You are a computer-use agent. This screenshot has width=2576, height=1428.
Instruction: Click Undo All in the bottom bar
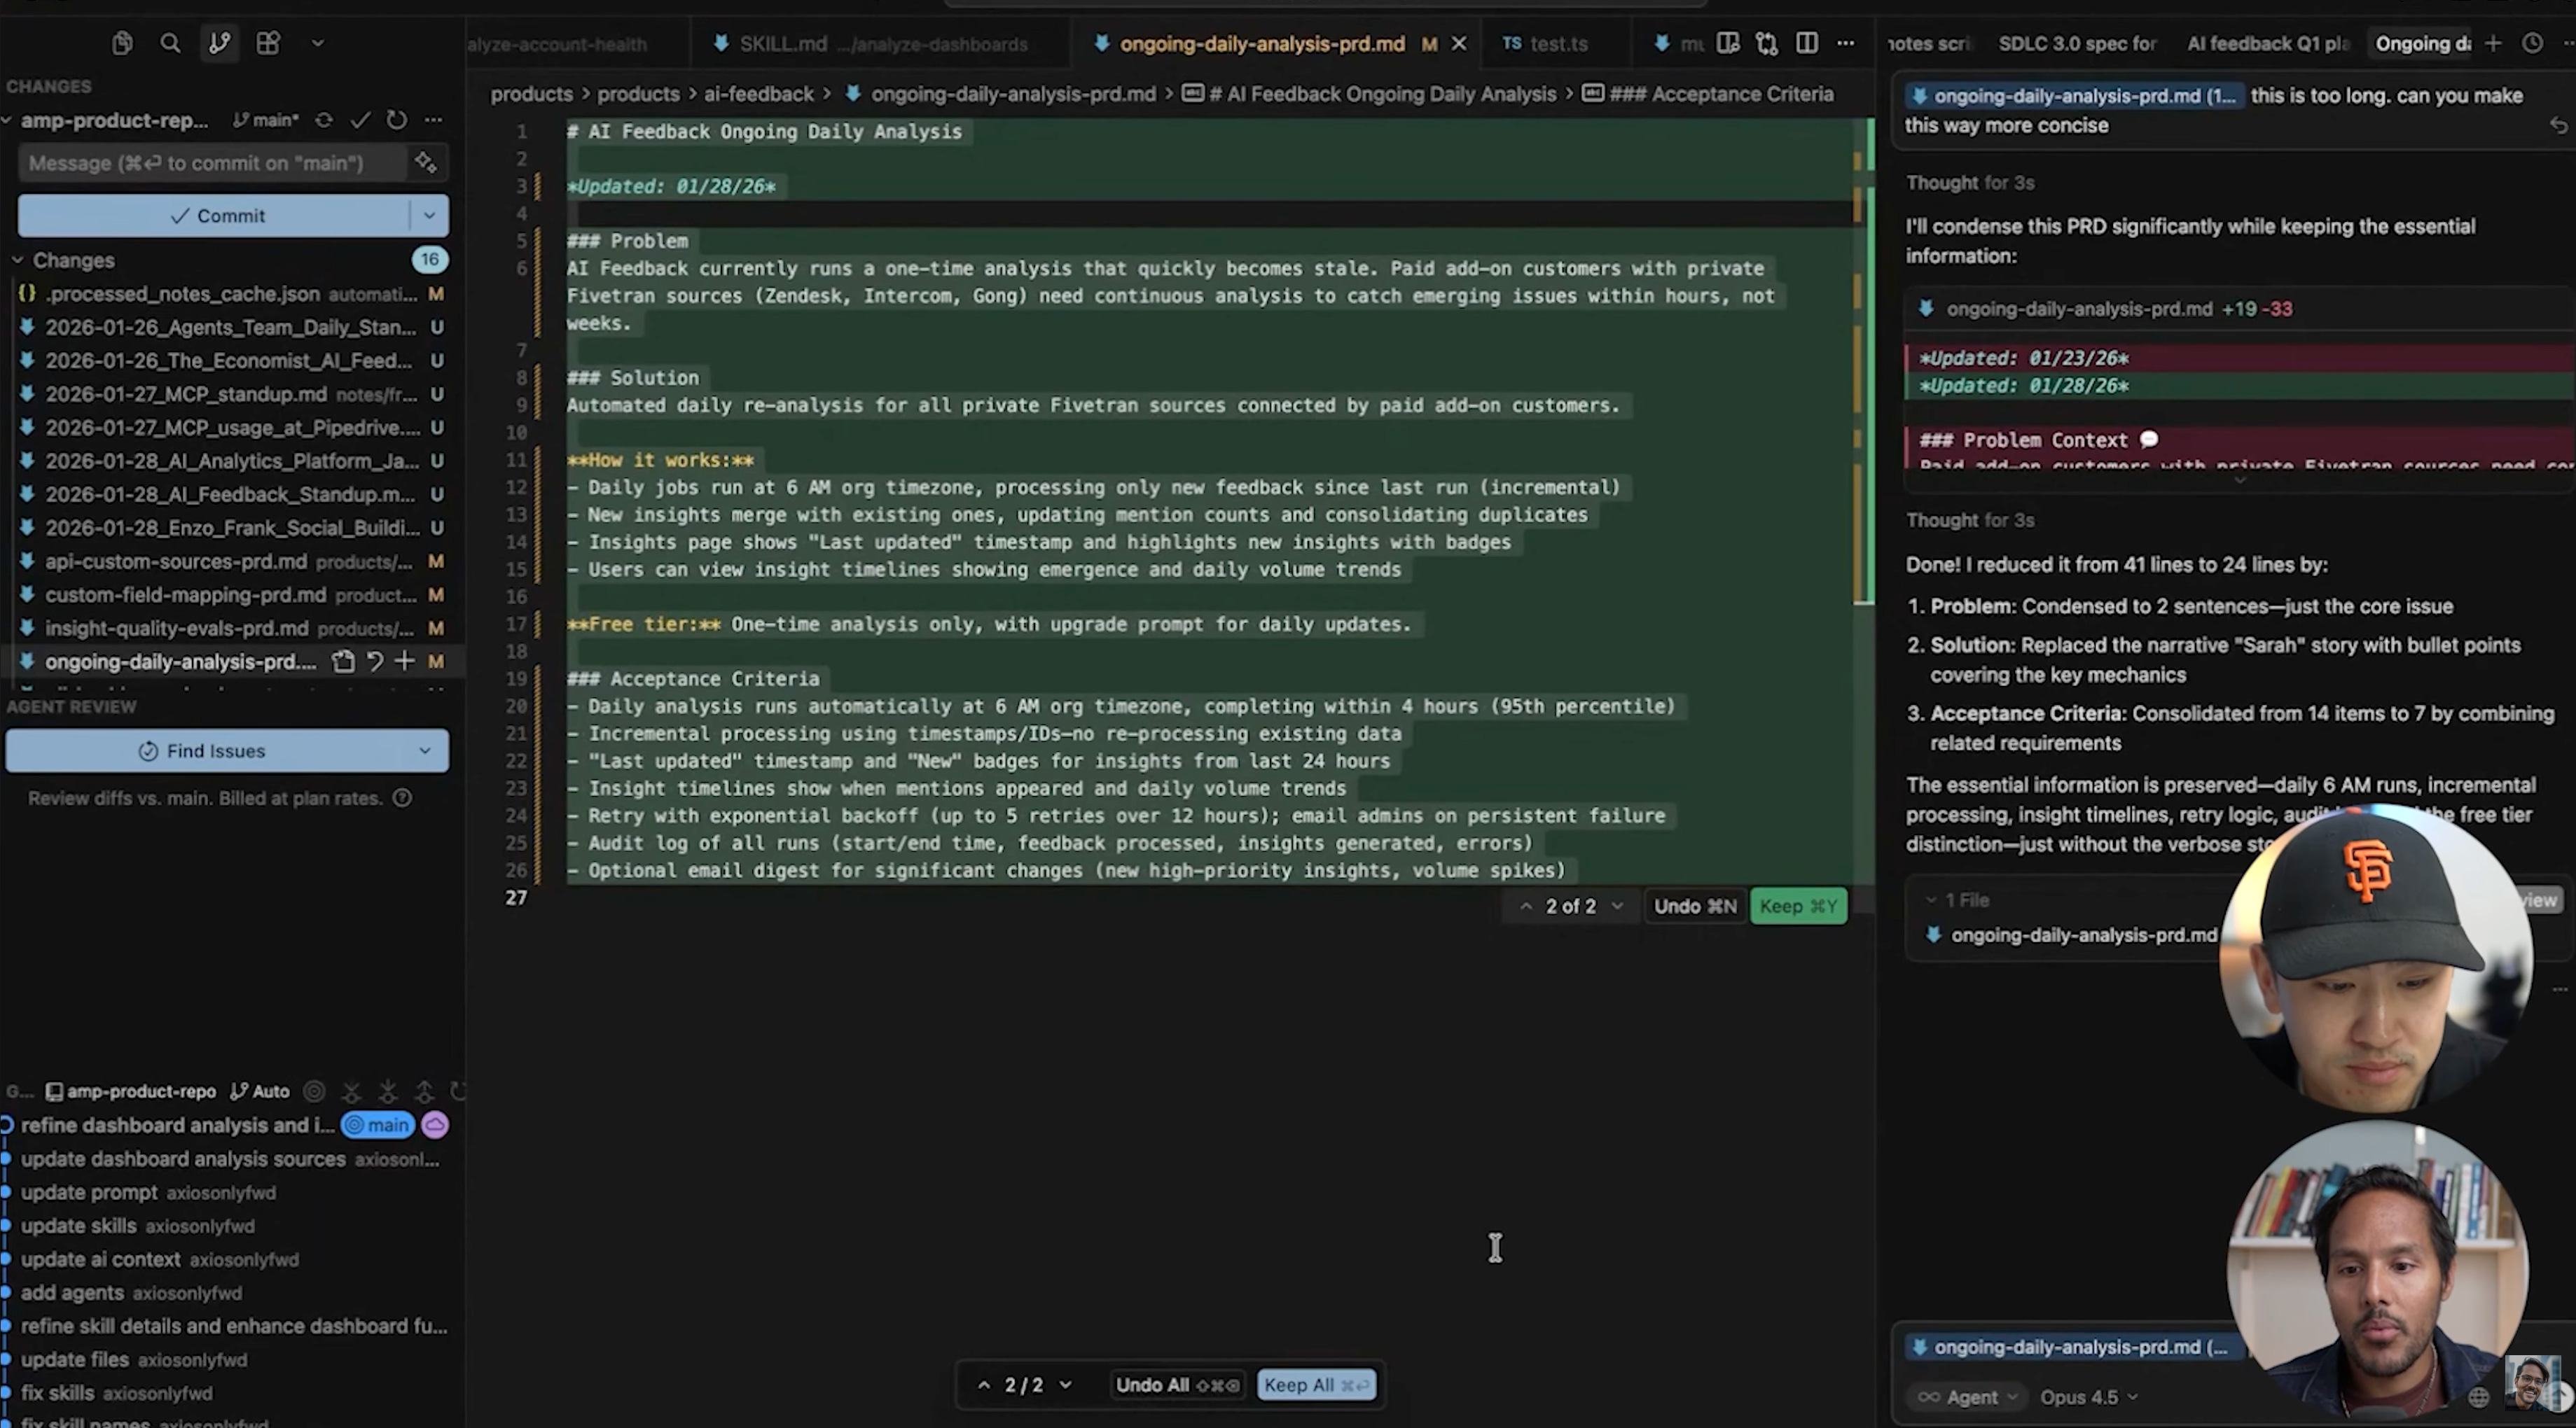coord(1176,1385)
